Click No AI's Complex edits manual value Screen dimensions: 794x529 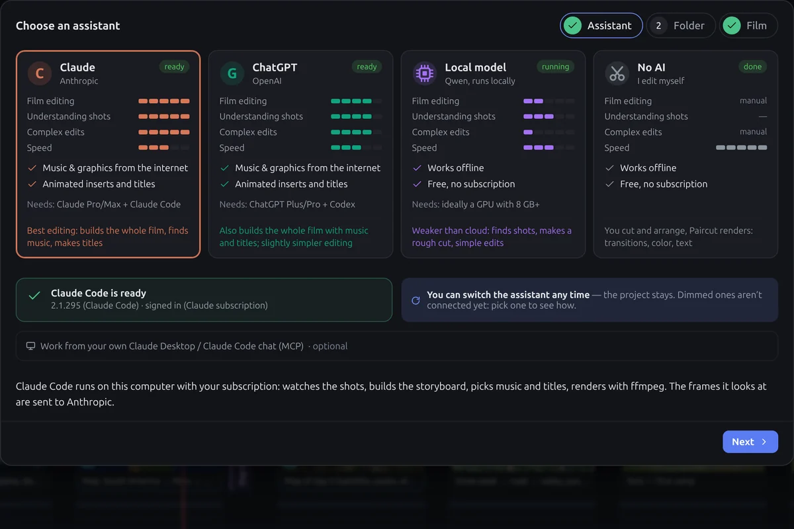pos(754,132)
